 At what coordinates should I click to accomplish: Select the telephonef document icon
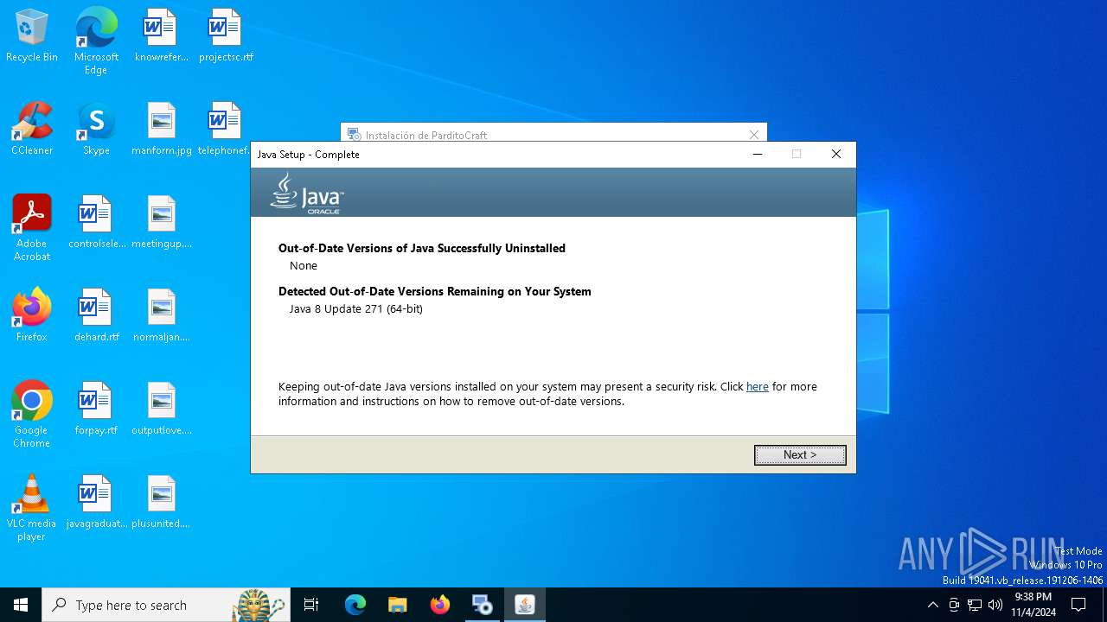(x=224, y=129)
